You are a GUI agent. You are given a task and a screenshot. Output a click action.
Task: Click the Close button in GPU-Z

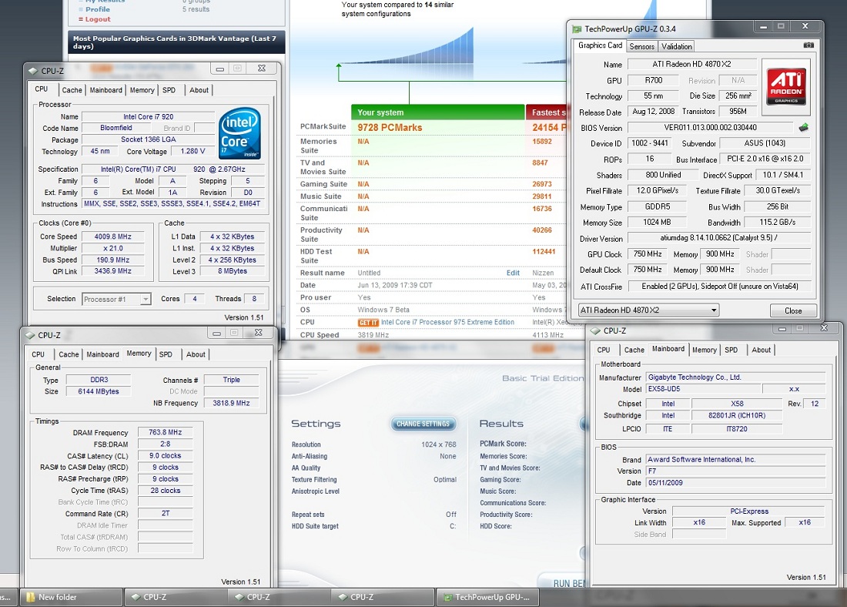[793, 310]
